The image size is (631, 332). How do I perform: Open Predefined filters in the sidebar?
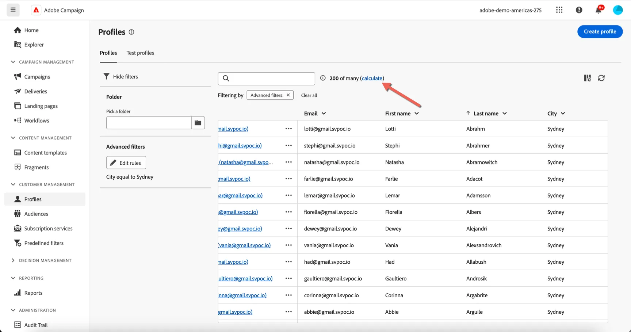pos(44,243)
